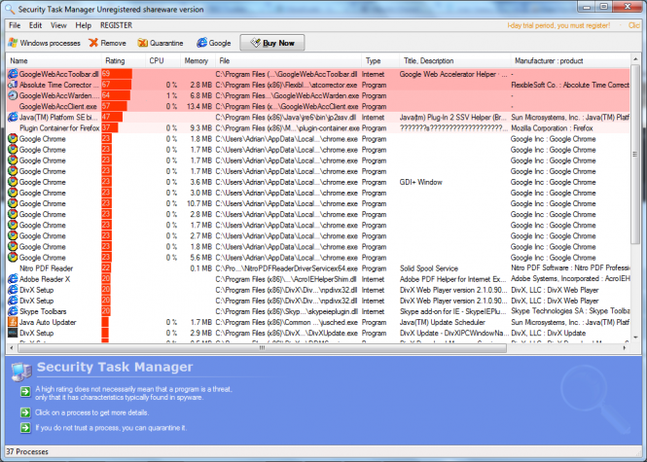Click the Java(TM) Update Scheduler description
The image size is (647, 462).
[443, 322]
